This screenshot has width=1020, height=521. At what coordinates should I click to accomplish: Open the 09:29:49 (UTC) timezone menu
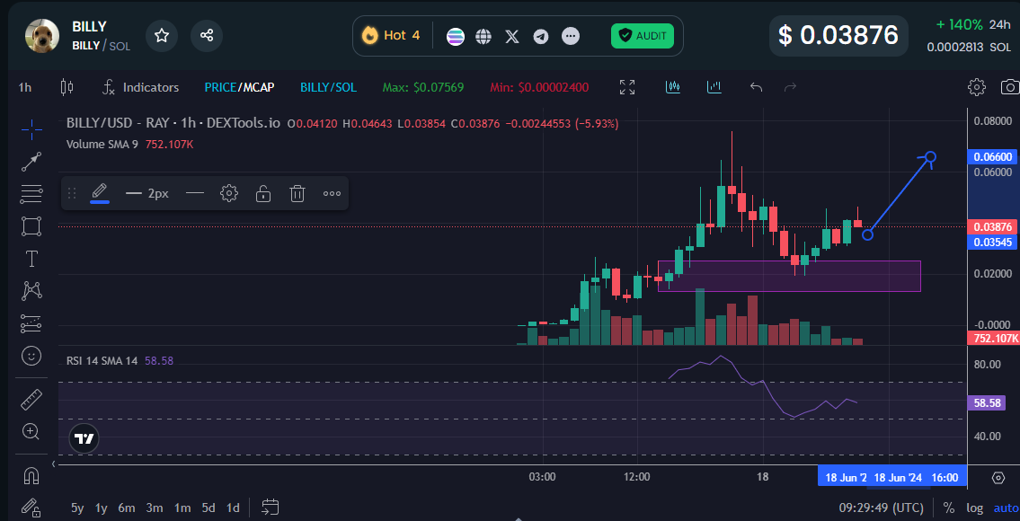[x=881, y=508]
